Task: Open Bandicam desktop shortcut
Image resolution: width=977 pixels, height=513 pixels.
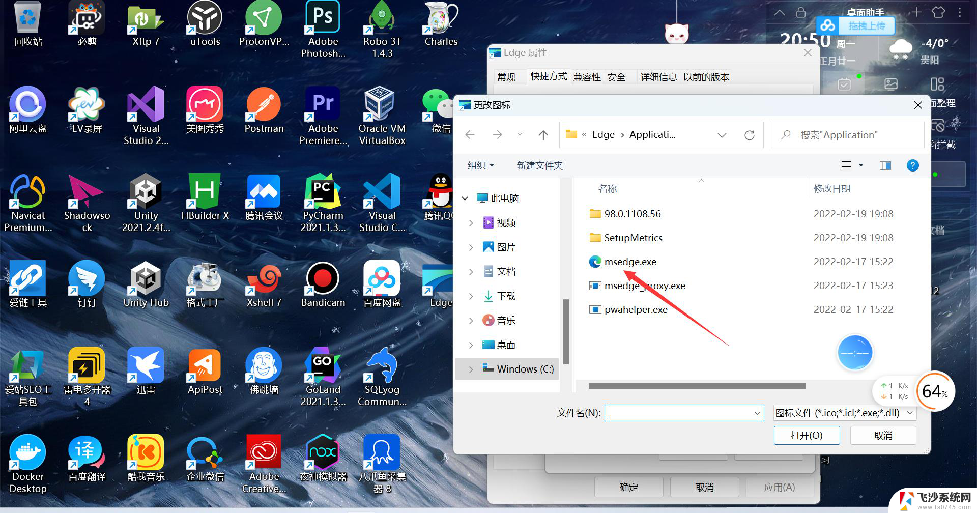Action: [323, 285]
